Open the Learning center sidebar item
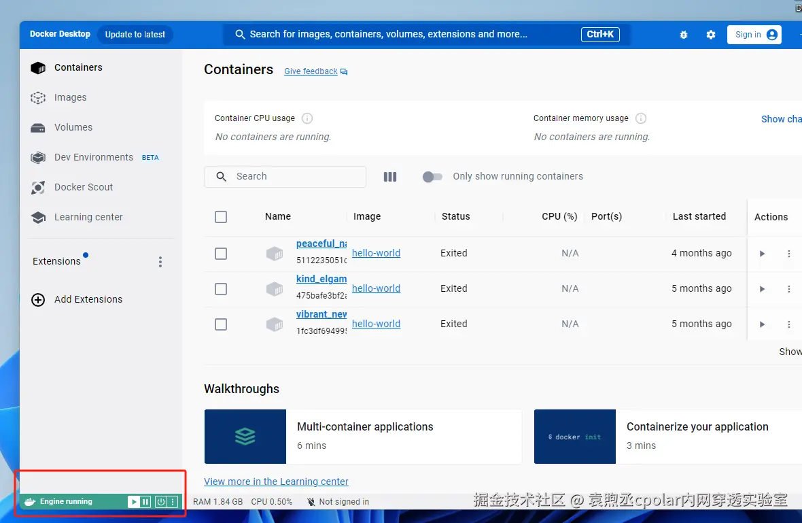The image size is (802, 523). click(x=88, y=217)
